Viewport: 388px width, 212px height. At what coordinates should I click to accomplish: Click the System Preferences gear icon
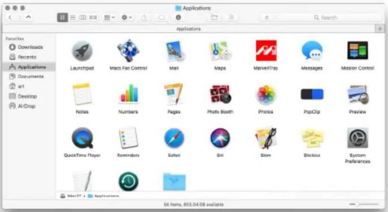357,138
